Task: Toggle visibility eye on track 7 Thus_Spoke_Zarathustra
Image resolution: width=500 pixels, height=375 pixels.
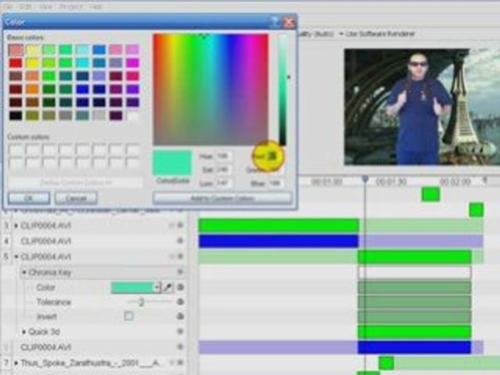Action: (x=180, y=362)
